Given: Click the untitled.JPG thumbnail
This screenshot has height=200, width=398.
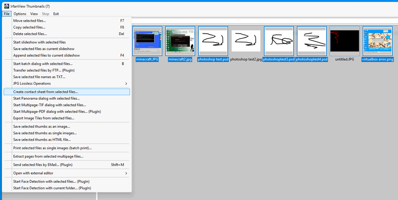Looking at the screenshot, I should pyautogui.click(x=344, y=41).
